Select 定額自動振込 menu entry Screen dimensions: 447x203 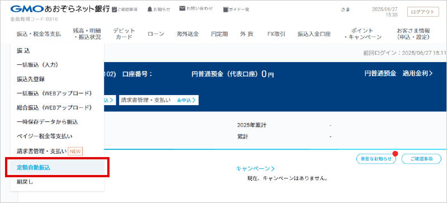click(58, 168)
